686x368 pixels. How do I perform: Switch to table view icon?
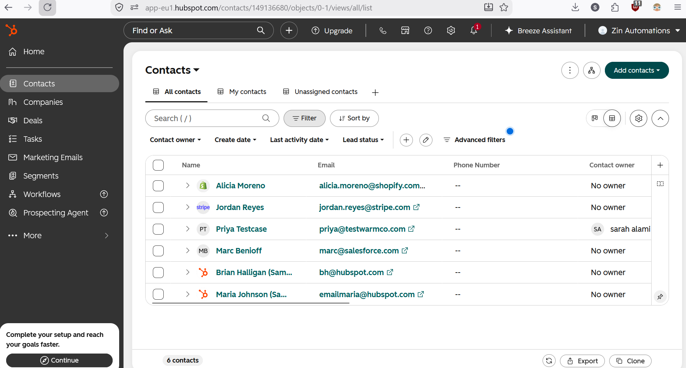tap(612, 118)
